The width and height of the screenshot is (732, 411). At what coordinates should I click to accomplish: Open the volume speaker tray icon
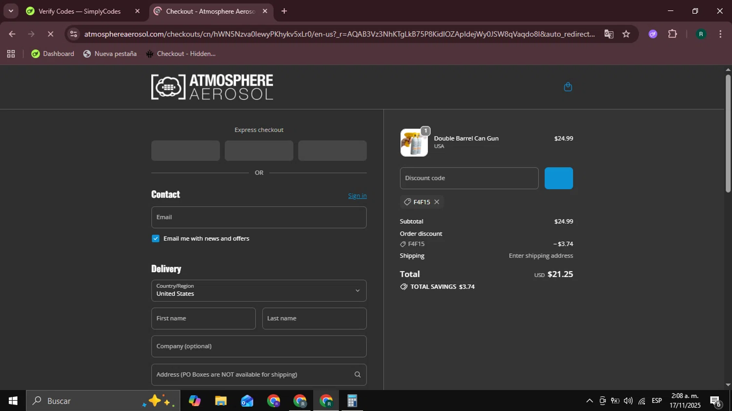(x=629, y=401)
